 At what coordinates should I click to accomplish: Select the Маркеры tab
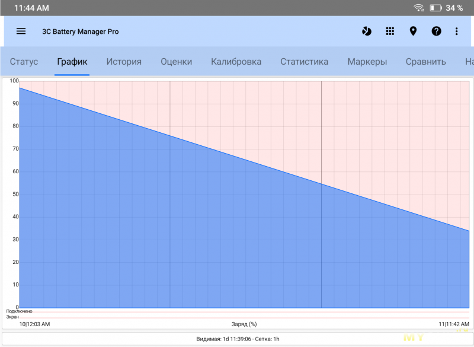[367, 62]
